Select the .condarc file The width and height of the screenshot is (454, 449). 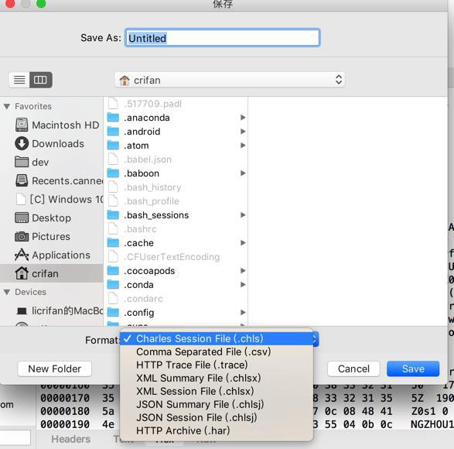click(176, 299)
